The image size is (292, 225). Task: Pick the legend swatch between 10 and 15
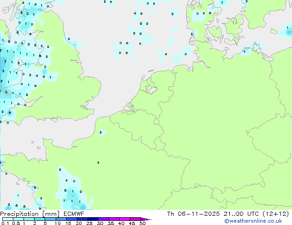[x=61, y=219]
